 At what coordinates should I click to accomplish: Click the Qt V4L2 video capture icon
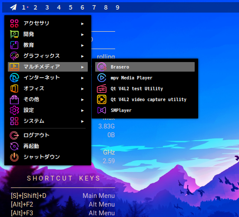(102, 99)
